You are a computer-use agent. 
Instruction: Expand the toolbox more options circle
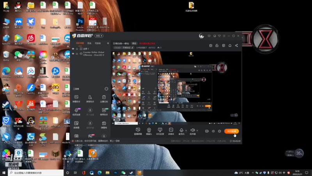106,89
